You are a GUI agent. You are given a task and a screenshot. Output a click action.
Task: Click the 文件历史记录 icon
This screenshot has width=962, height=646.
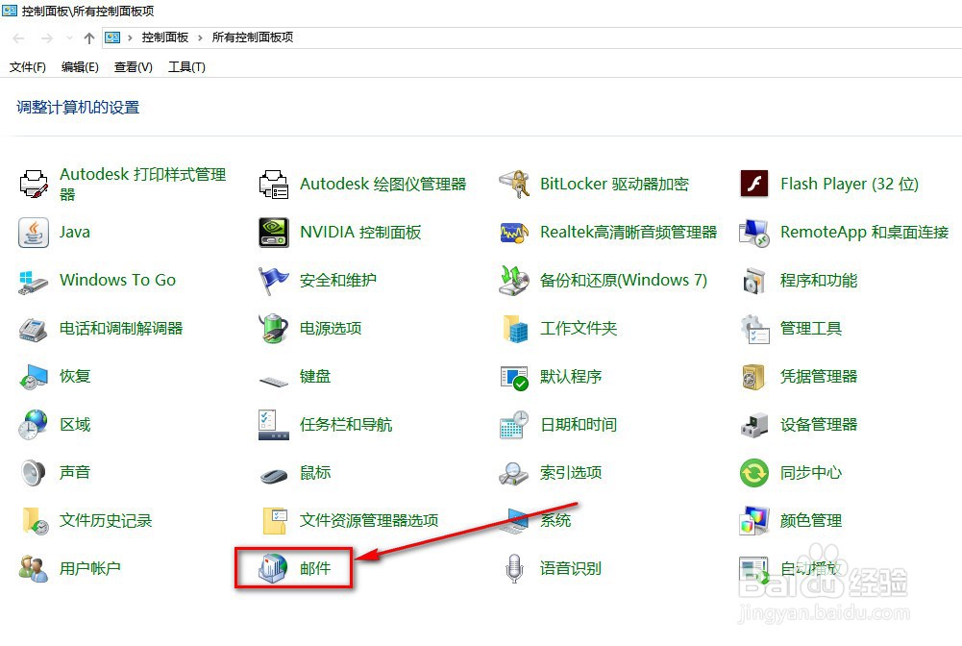coord(35,521)
